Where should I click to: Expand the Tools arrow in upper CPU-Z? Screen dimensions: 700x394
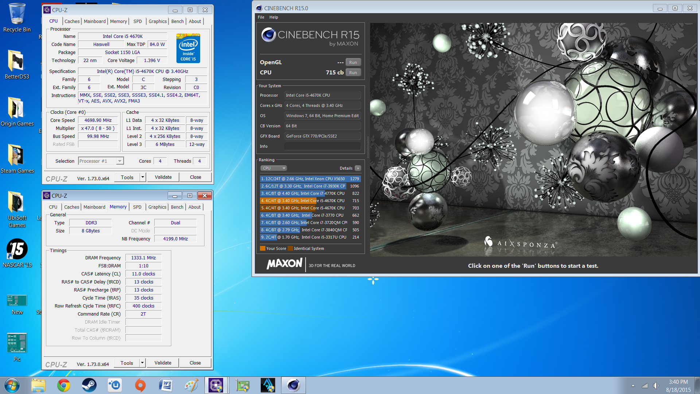(143, 177)
